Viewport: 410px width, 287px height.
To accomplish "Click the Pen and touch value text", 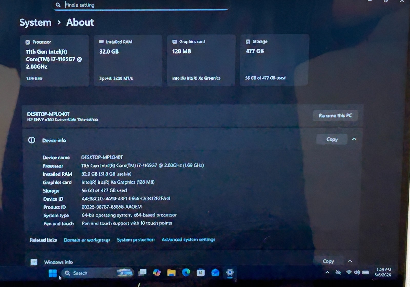I will pyautogui.click(x=127, y=223).
